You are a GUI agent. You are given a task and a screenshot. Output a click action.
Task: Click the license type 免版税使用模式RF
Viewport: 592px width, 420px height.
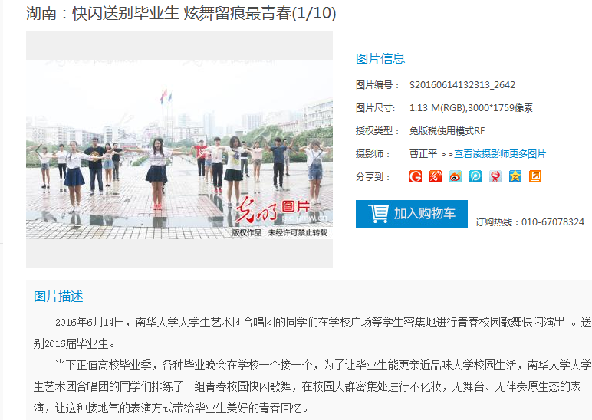pos(447,131)
